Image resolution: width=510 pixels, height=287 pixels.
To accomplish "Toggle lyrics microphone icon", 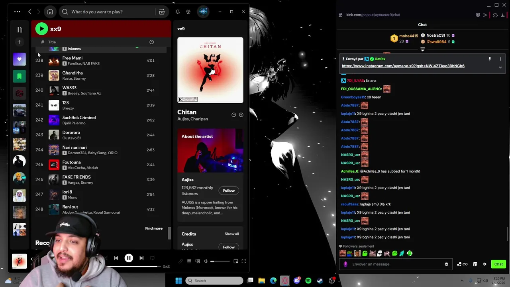I will tap(180, 261).
